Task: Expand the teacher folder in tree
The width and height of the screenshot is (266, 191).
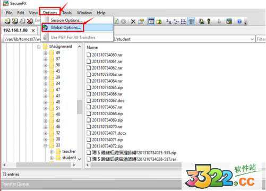Action: 52,152
